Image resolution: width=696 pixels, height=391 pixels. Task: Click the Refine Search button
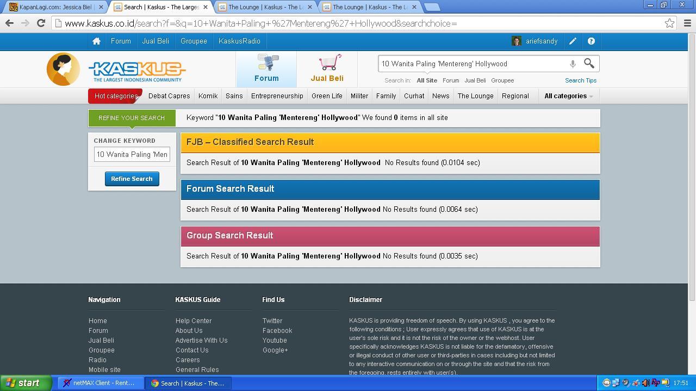(x=132, y=179)
